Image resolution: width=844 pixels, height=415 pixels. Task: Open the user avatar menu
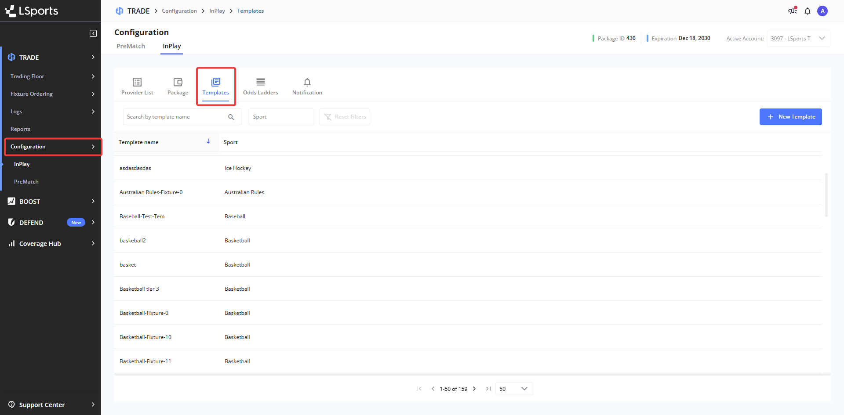822,11
